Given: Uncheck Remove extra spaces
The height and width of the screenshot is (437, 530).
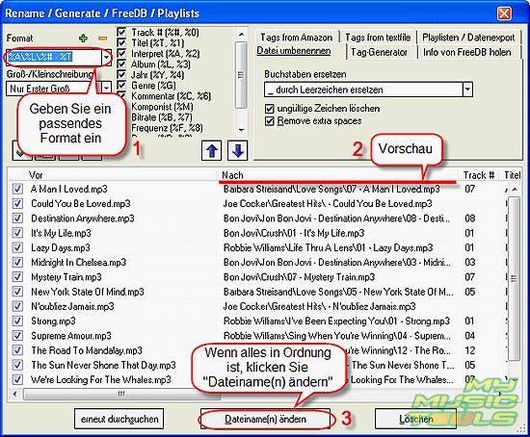Looking at the screenshot, I should 270,121.
